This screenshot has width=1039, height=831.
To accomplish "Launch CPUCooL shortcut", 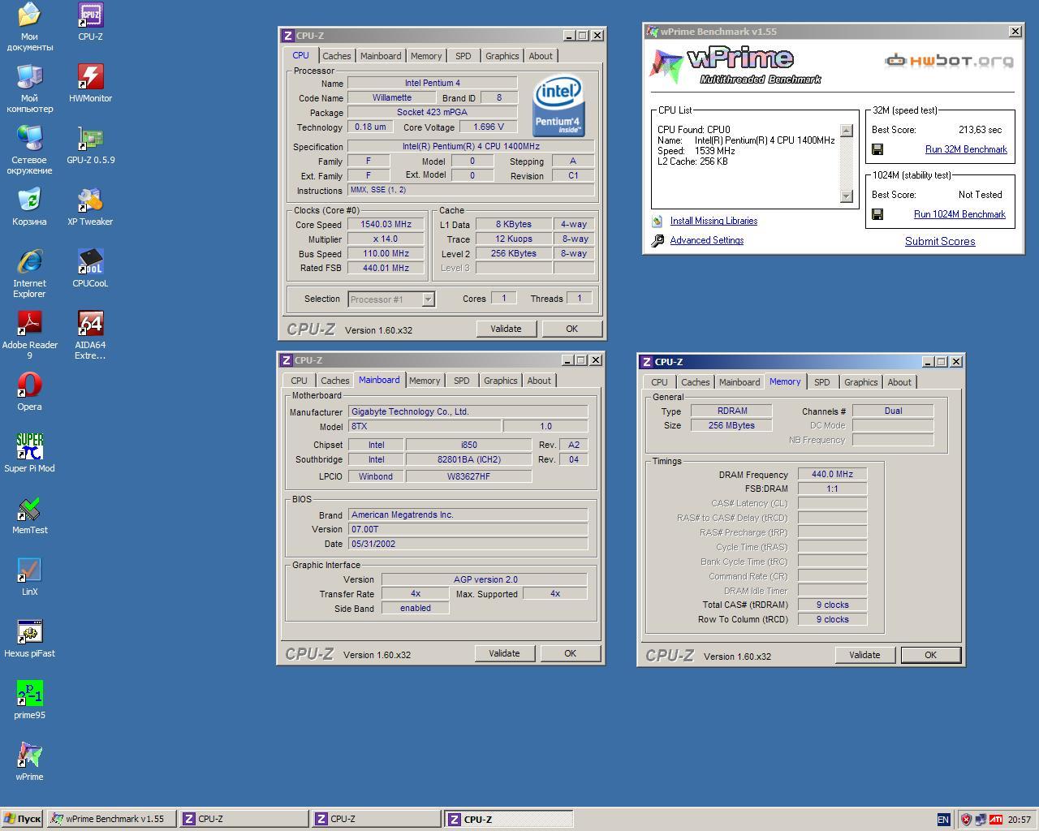I will pos(90,268).
